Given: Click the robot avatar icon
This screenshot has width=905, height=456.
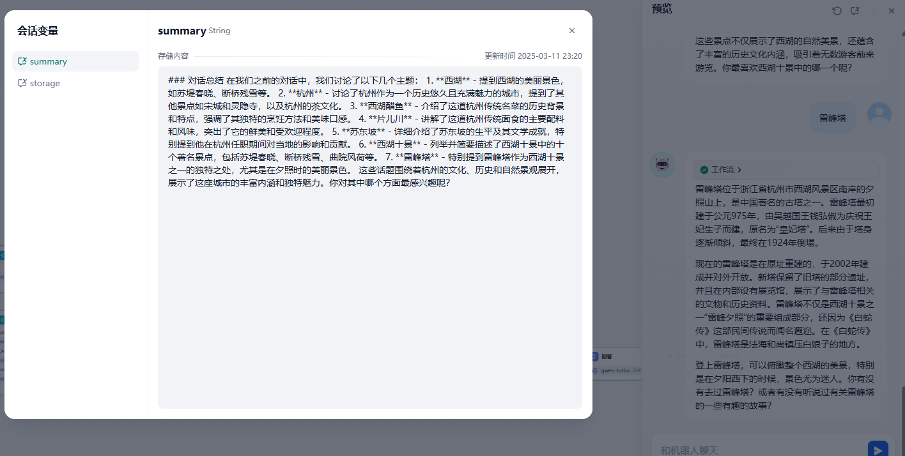Looking at the screenshot, I should [661, 165].
